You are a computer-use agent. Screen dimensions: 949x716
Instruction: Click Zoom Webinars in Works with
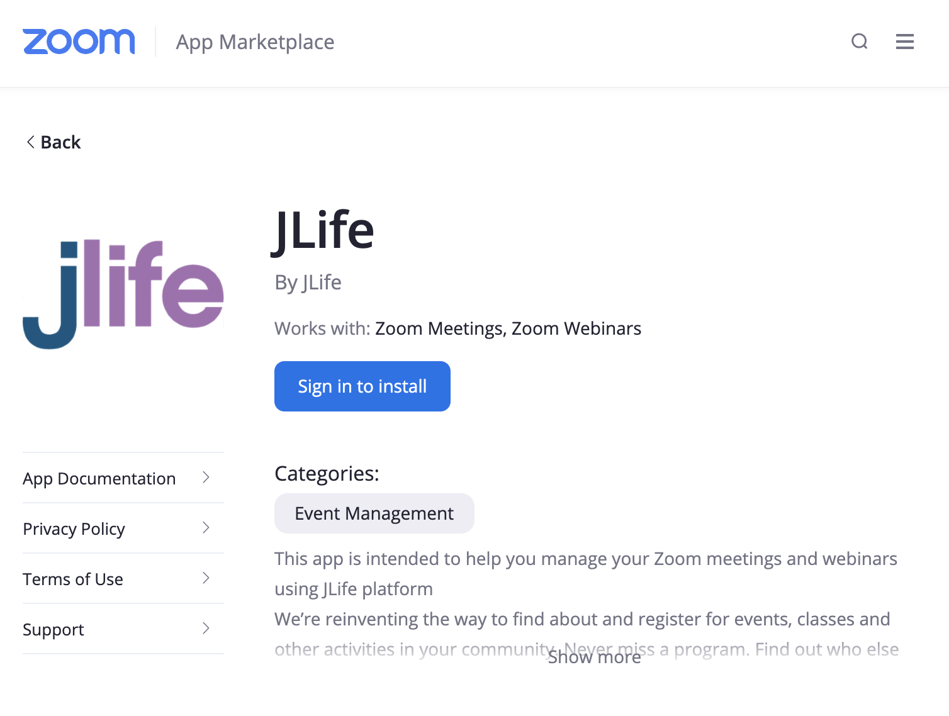point(576,328)
